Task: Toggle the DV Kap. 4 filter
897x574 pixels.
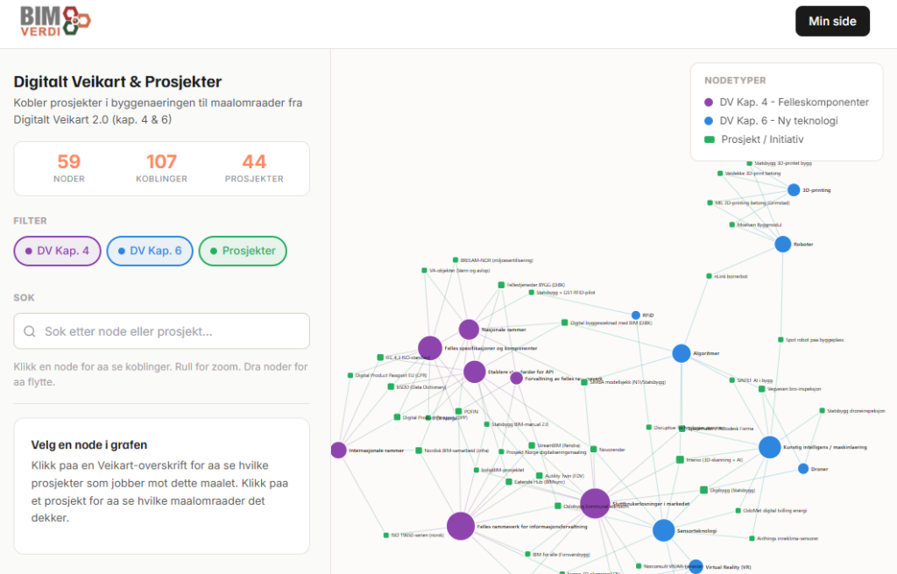Action: tap(57, 251)
